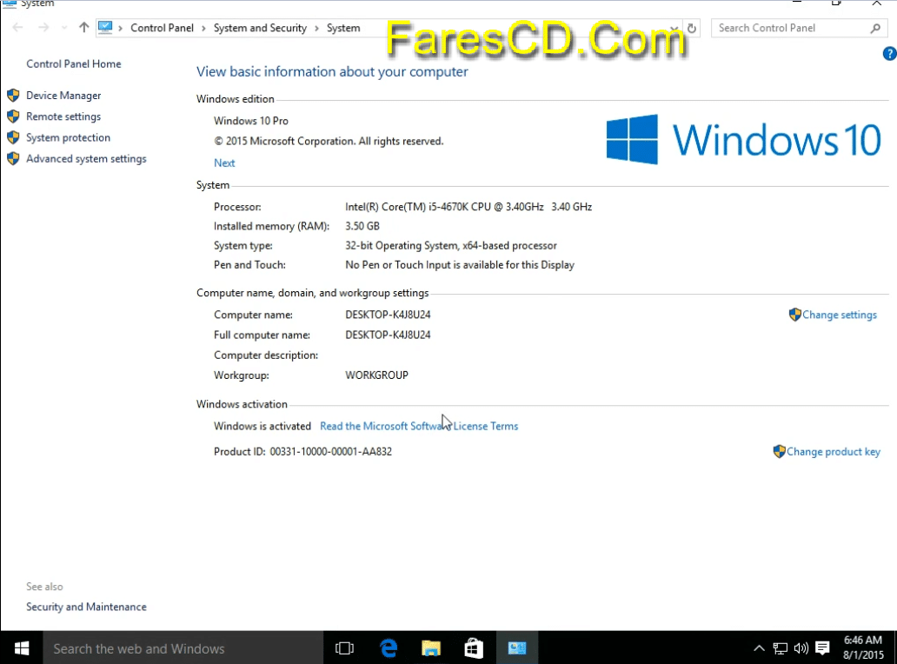Expand chevron after System and Security

tap(317, 29)
